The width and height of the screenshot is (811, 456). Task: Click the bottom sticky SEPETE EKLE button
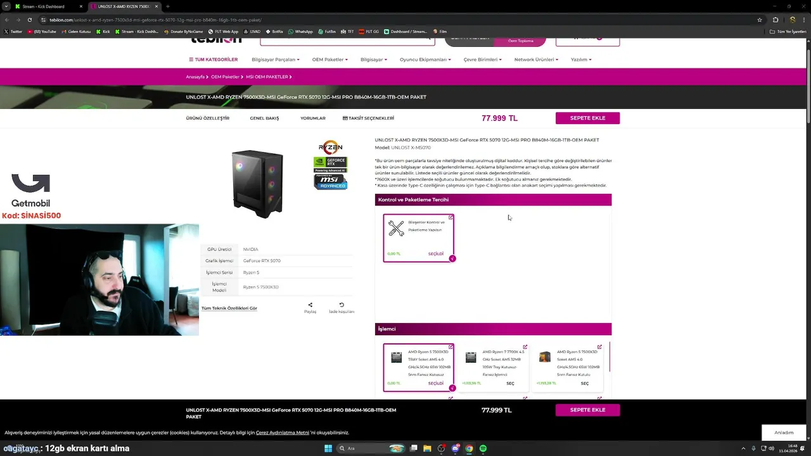[587, 410]
